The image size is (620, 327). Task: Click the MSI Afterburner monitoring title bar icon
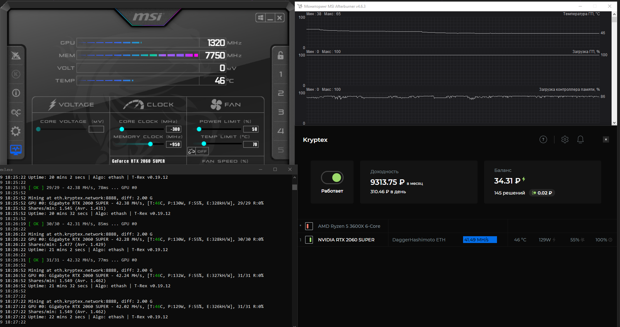click(x=300, y=6)
